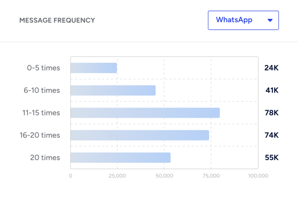Expand the messaging platform selector
298x197 pixels.
coord(243,20)
